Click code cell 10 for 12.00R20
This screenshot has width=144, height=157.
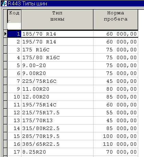coord(14,97)
